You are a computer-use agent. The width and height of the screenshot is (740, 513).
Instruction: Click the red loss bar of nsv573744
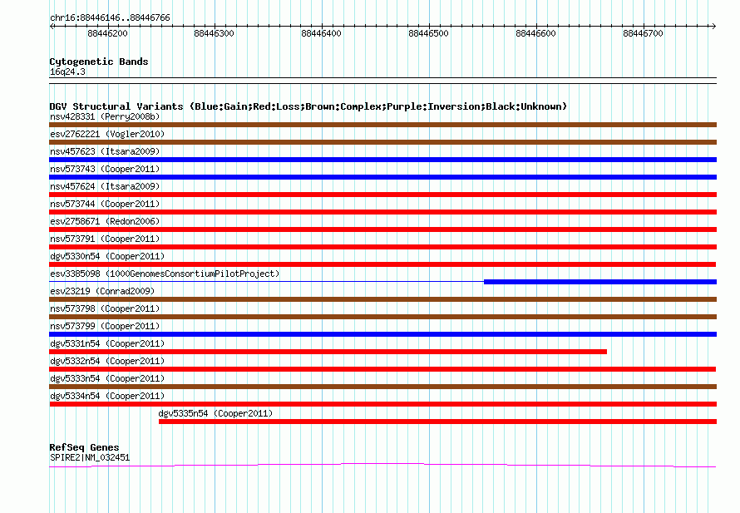382,212
